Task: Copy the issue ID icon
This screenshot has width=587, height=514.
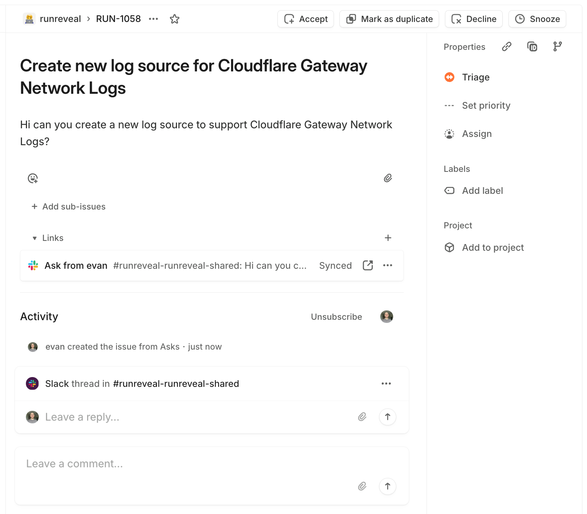Action: [532, 47]
